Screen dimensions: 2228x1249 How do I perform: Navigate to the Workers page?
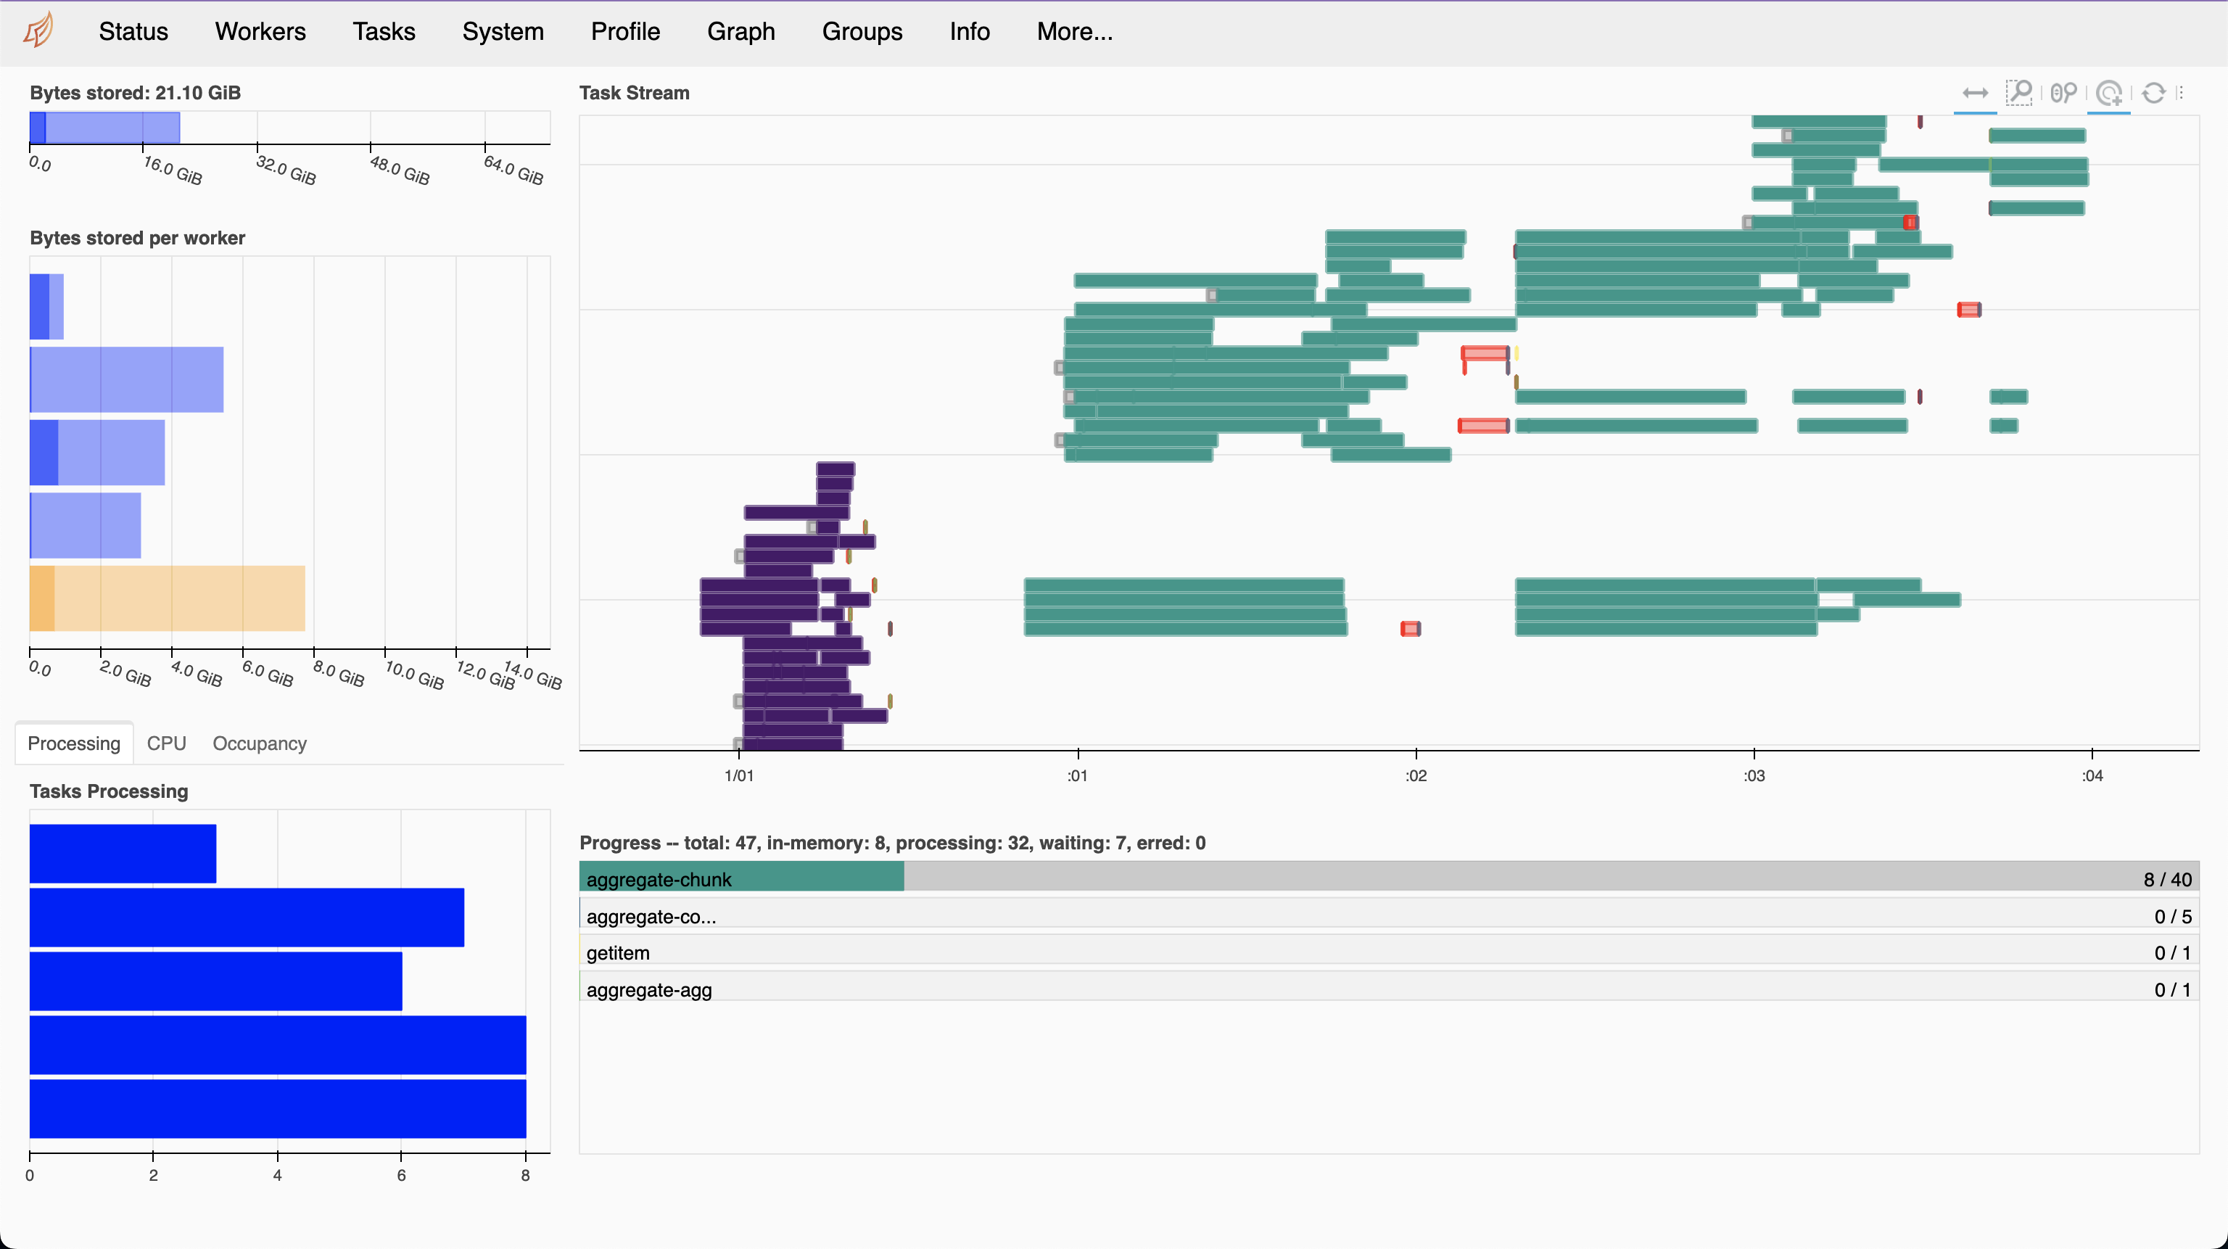pyautogui.click(x=260, y=31)
